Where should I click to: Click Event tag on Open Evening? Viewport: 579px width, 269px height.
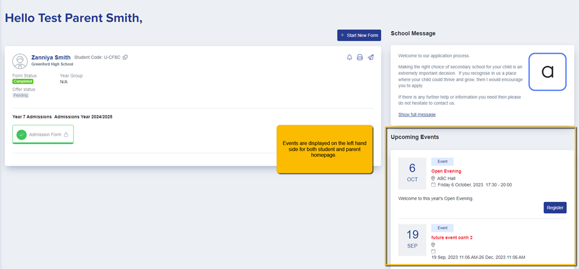[442, 162]
